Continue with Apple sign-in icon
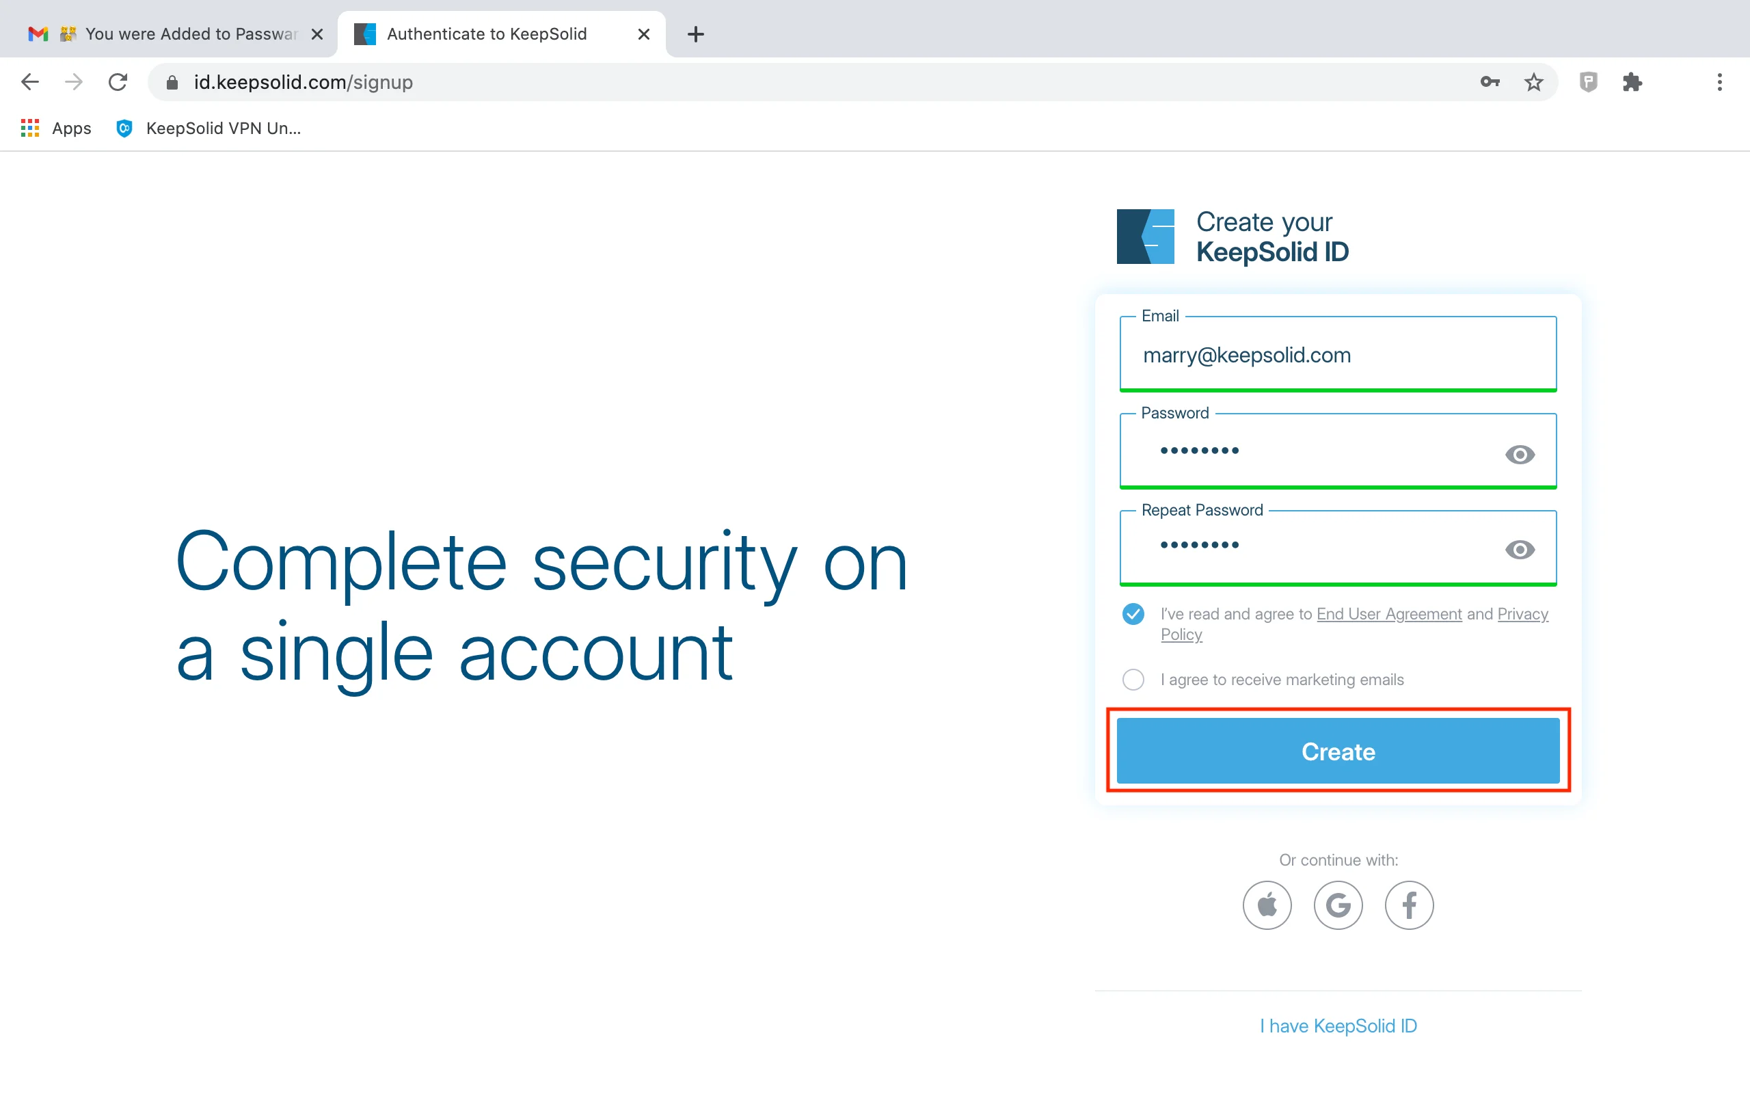 (x=1267, y=905)
